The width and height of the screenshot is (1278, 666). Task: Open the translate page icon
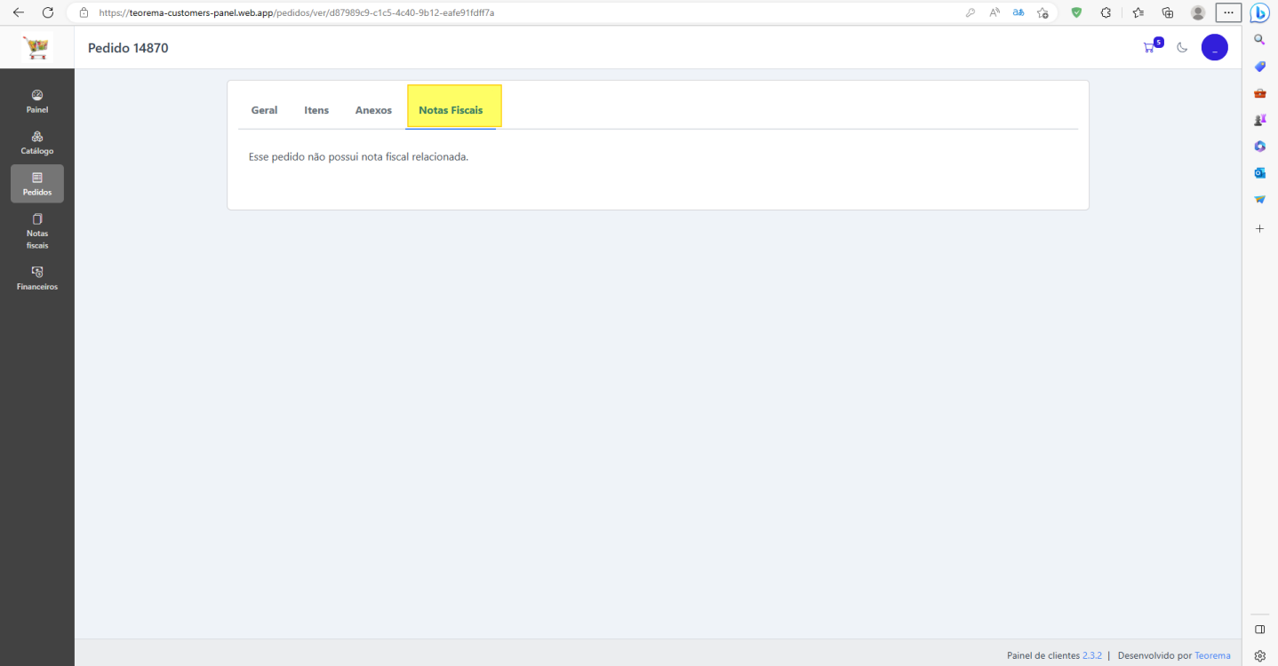pyautogui.click(x=1018, y=13)
